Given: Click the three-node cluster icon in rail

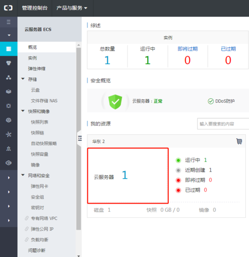Looking at the screenshot, I should (9, 78).
